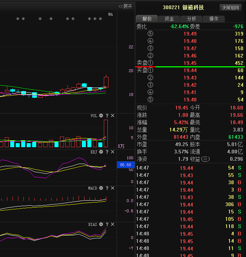Switch to the 资金 tab
Image resolution: width=246 pixels, height=257 pixels.
[169, 19]
